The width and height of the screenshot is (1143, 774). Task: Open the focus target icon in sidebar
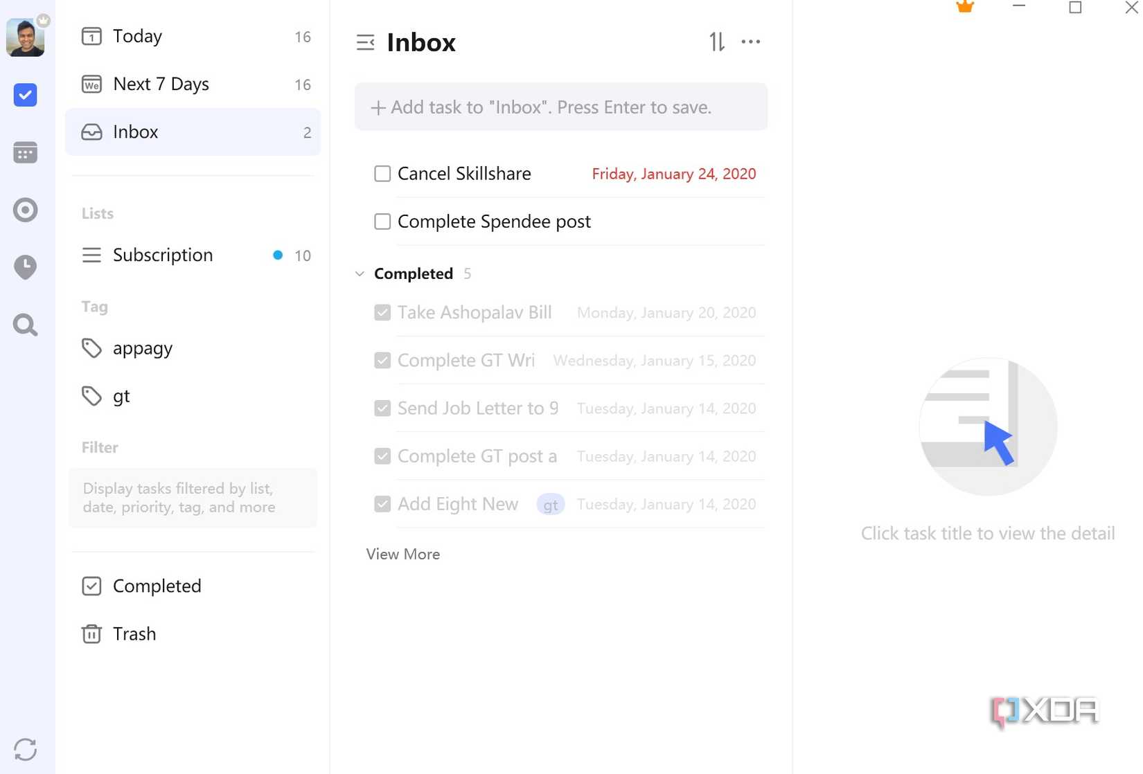(x=26, y=210)
